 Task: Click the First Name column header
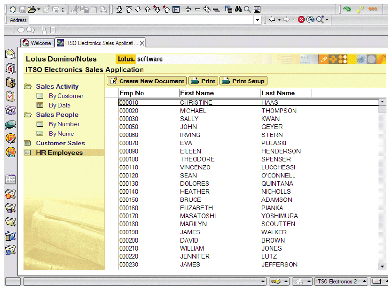pyautogui.click(x=220, y=93)
